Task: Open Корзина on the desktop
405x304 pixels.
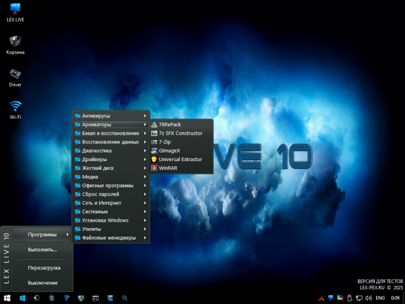Action: coord(15,44)
